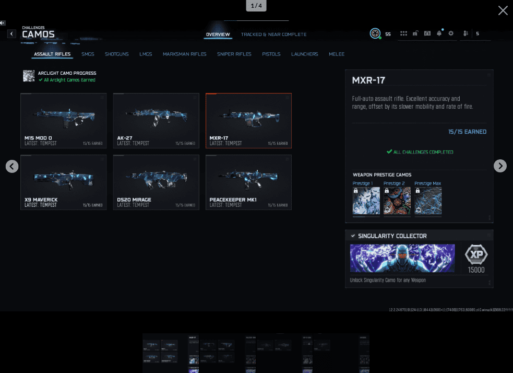
Task: Open the notifications bell icon
Action: [439, 33]
